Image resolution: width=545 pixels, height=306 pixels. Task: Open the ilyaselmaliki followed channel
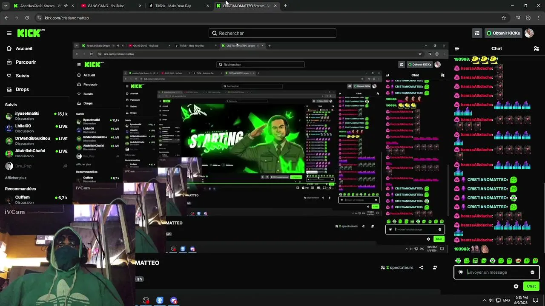click(36, 116)
